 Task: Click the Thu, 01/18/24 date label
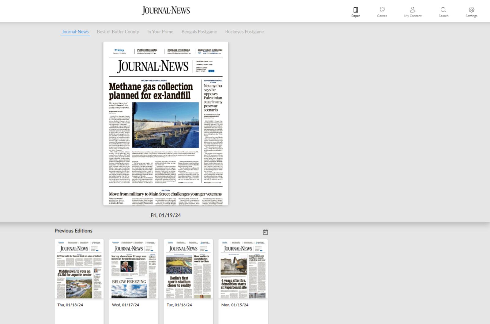tap(70, 305)
